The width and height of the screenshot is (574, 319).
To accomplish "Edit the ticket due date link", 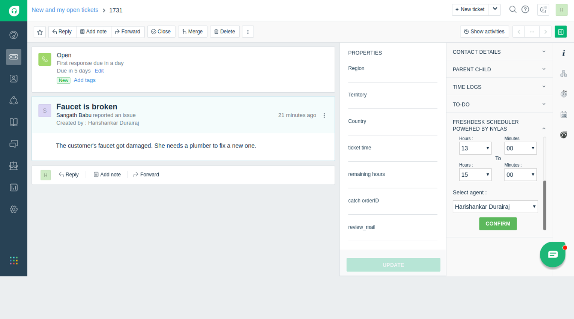I will pos(99,71).
